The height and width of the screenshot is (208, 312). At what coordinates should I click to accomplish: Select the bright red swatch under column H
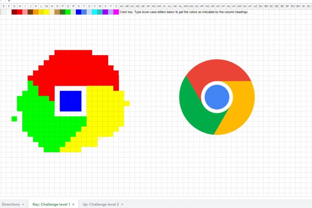[x=20, y=12]
